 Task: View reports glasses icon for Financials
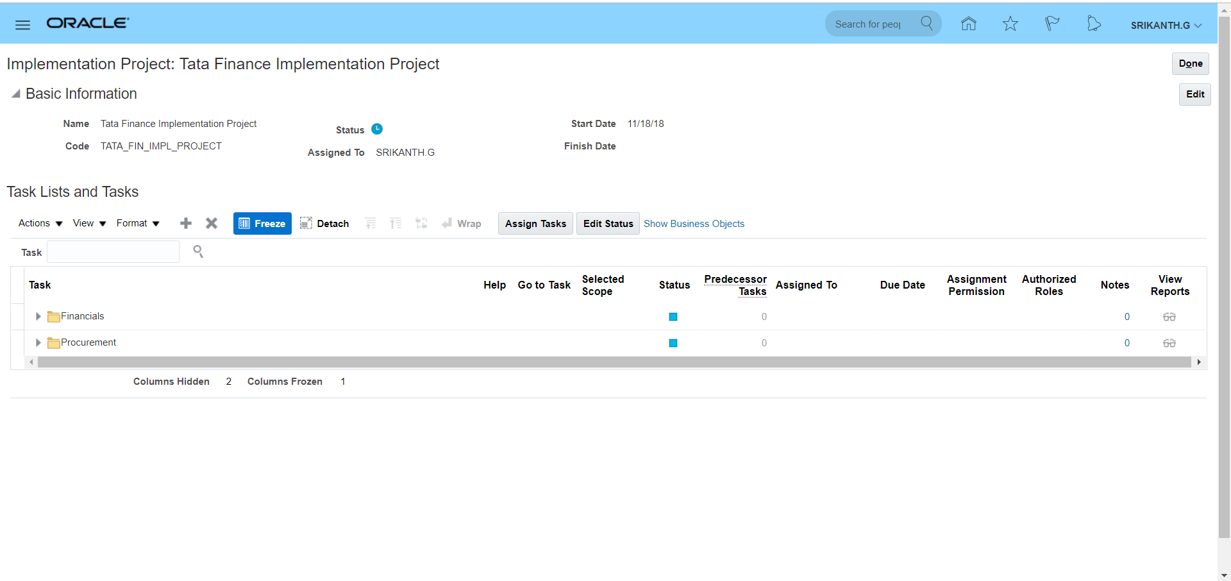pos(1169,317)
